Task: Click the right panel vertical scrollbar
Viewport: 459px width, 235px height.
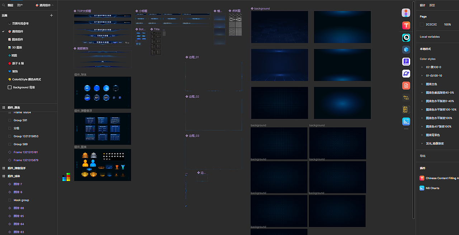Action: pos(413,110)
